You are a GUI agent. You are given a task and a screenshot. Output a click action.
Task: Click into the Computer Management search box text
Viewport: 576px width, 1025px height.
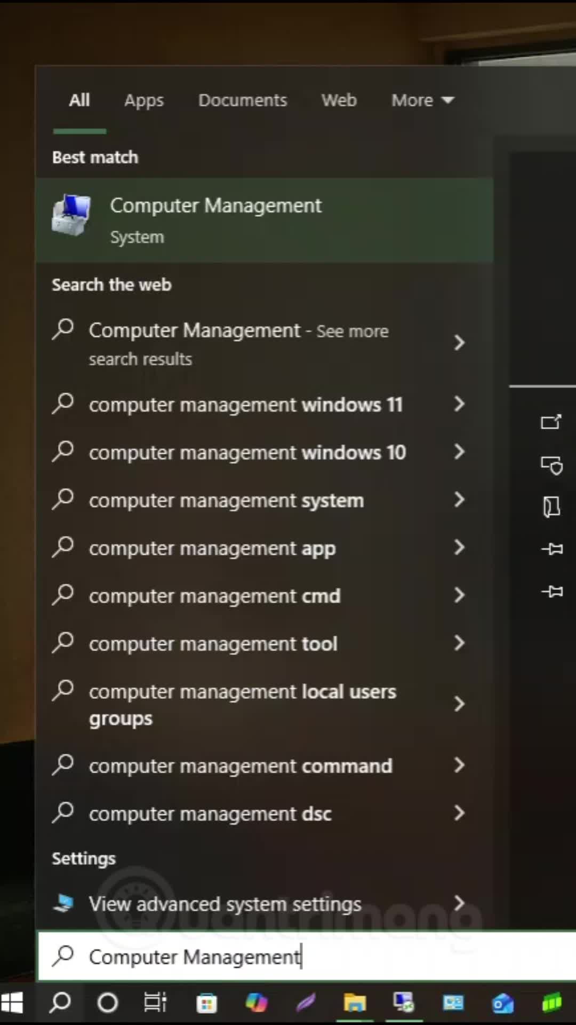195,957
